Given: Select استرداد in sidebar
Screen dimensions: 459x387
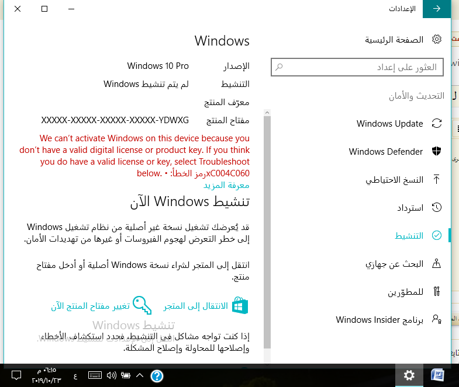Looking at the screenshot, I should pyautogui.click(x=410, y=208).
